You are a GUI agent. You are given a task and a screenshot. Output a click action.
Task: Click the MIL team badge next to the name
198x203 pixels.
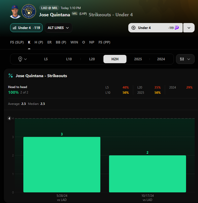click(75, 13)
